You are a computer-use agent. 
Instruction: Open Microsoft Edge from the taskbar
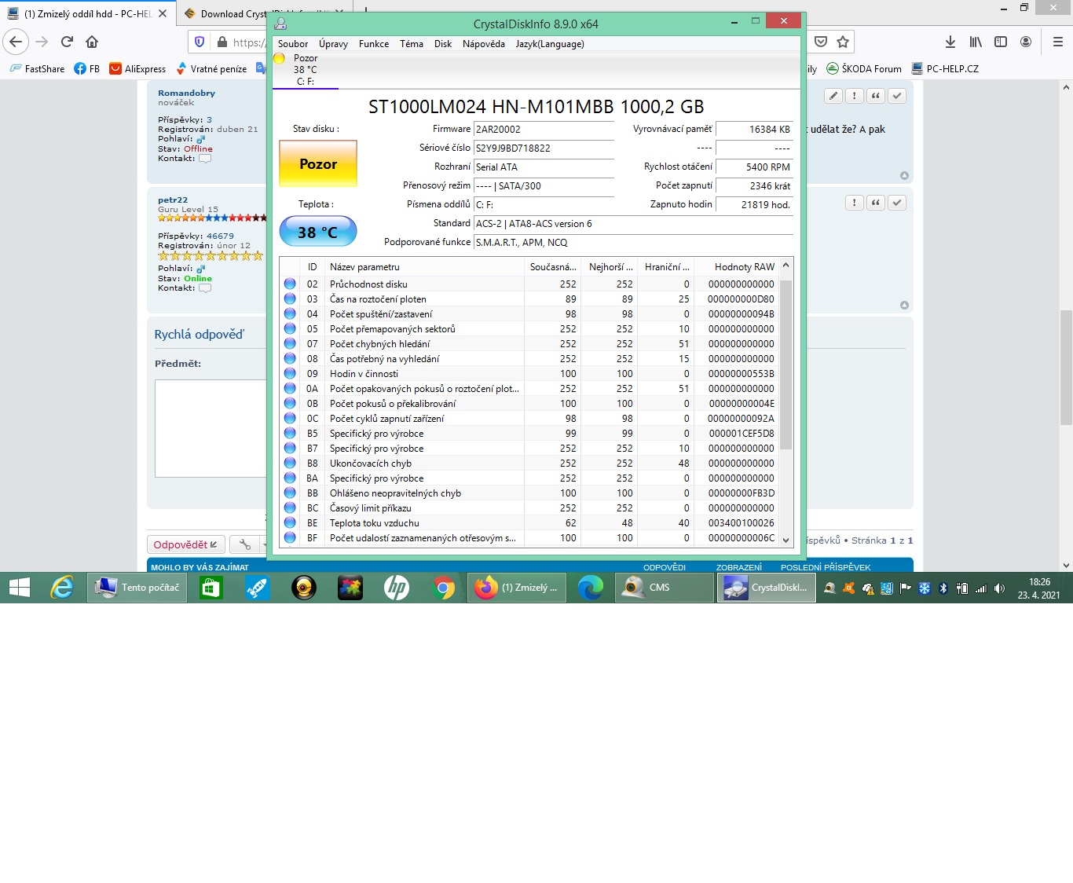click(591, 588)
